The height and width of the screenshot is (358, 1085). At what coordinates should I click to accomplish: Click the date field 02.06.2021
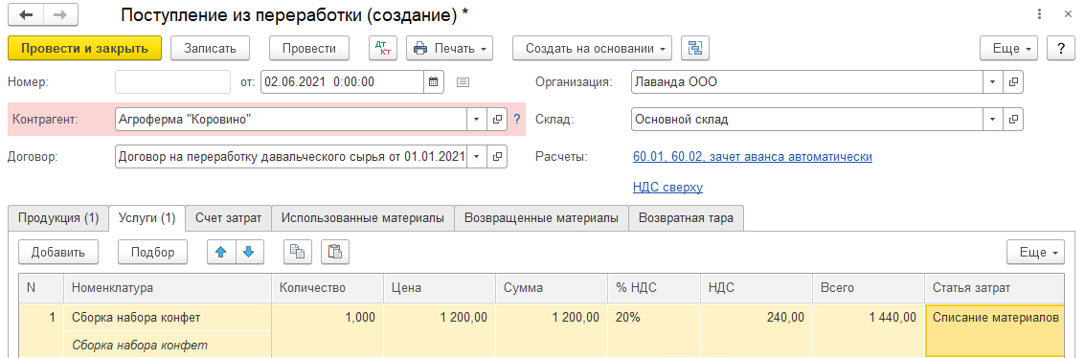(x=342, y=81)
